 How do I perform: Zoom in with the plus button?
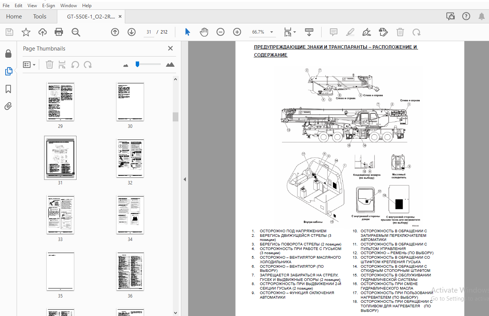237,32
